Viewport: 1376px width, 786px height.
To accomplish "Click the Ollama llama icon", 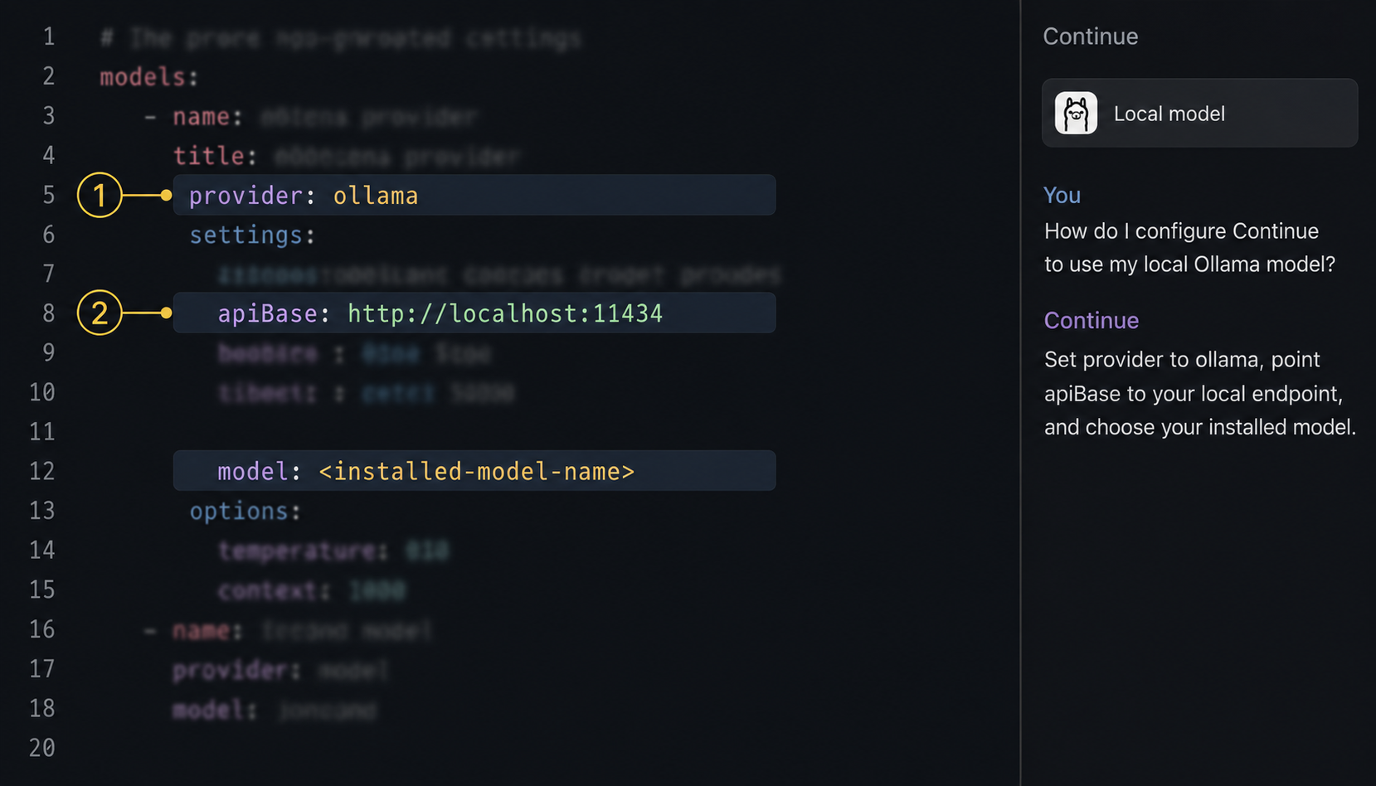I will click(x=1076, y=113).
